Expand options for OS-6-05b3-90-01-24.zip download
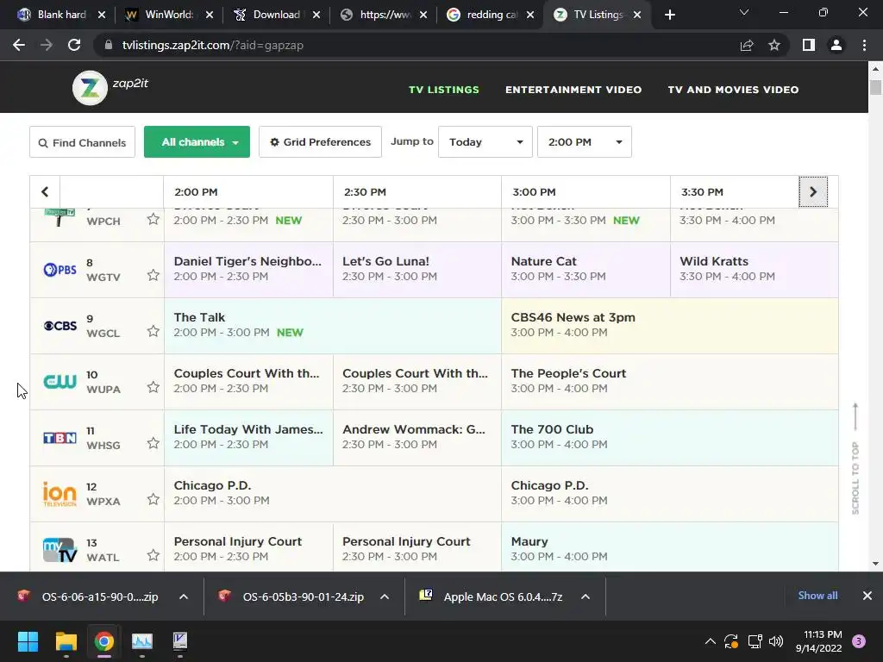The width and height of the screenshot is (883, 662). pyautogui.click(x=385, y=596)
